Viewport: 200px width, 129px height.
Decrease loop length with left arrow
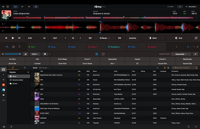point(66,38)
